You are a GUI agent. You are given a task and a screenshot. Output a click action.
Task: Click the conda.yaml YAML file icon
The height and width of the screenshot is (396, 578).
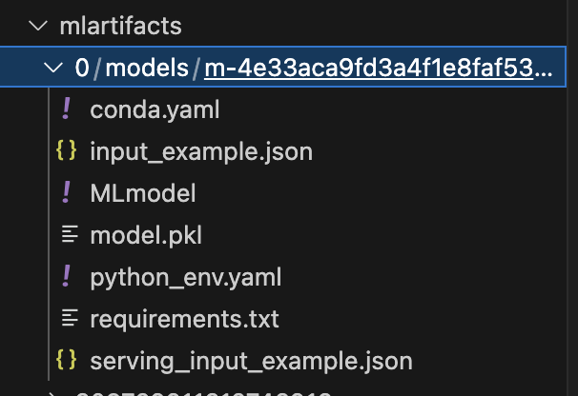66,110
